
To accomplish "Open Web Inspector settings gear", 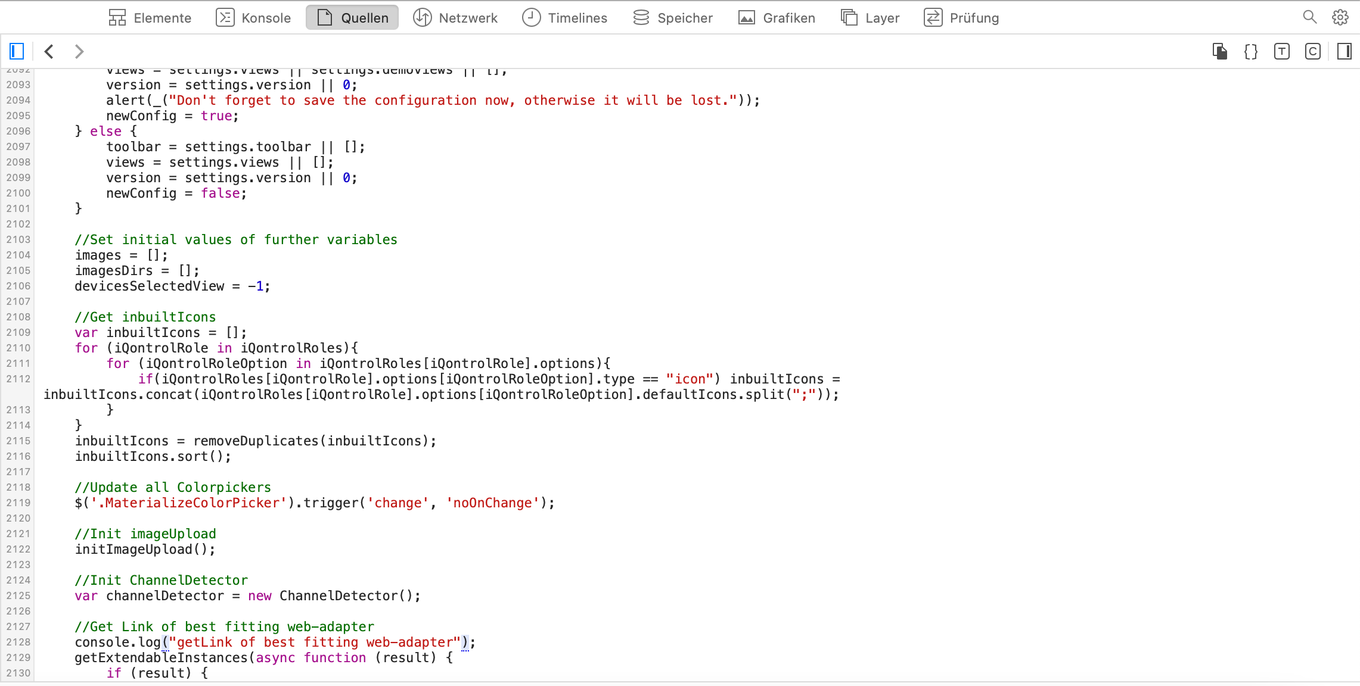I will 1340,17.
